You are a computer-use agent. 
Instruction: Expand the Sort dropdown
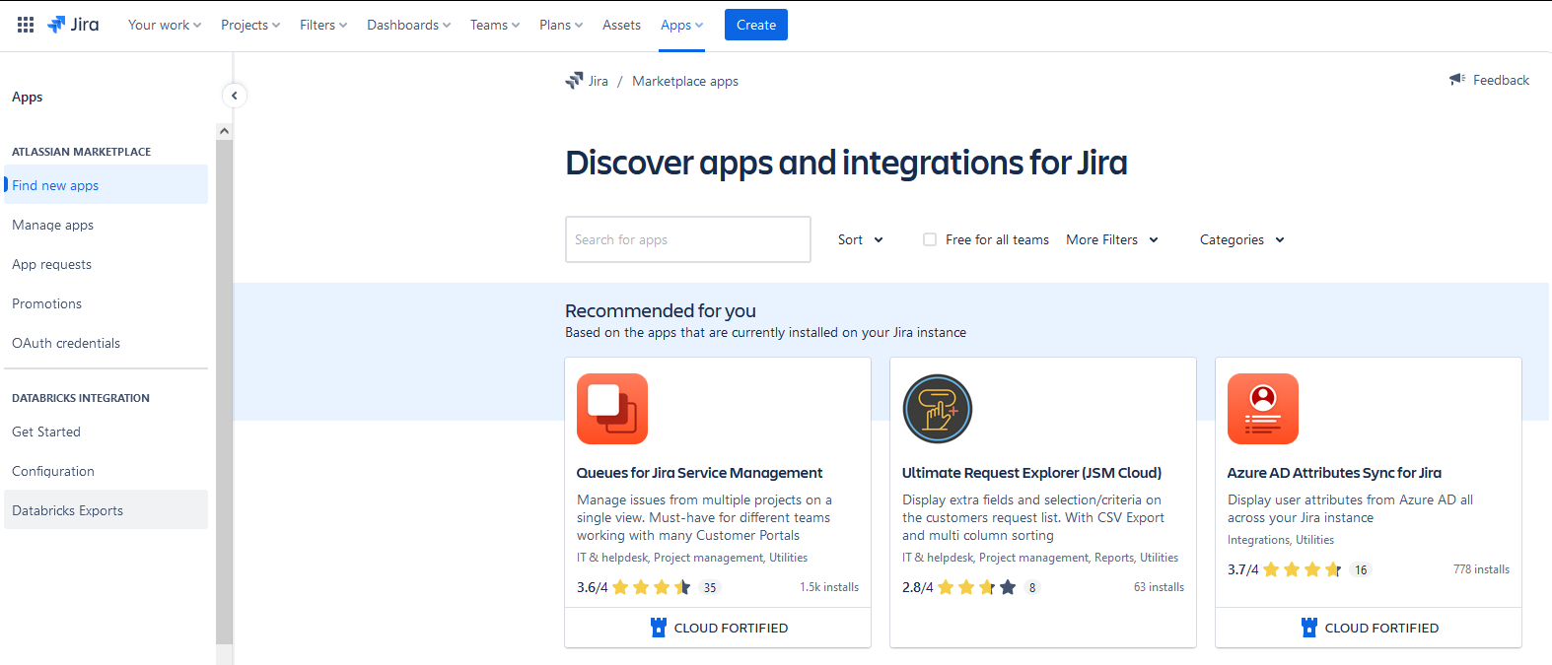[x=860, y=239]
